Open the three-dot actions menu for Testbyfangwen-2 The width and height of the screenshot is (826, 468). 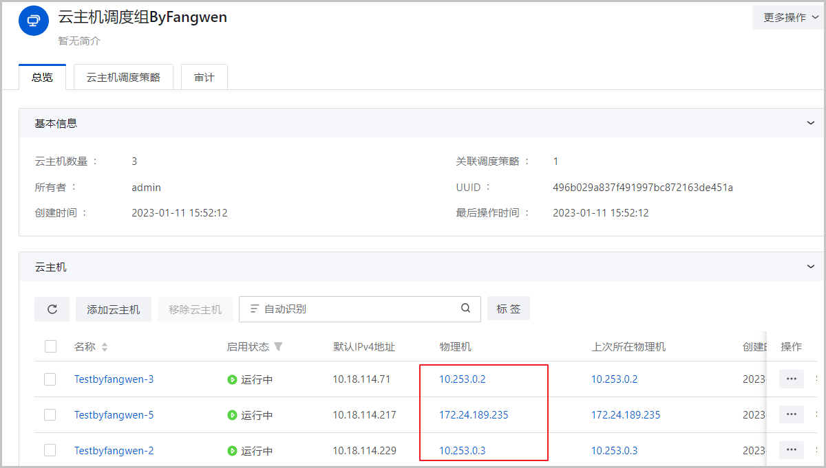tap(791, 450)
